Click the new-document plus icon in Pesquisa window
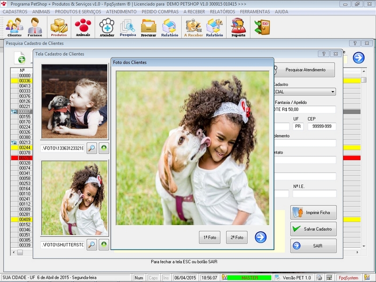Screen dimensions: 376x282 pos(19,58)
